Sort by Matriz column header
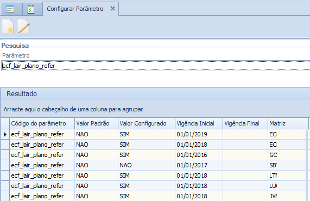This screenshot has height=201, width=310. click(288, 123)
